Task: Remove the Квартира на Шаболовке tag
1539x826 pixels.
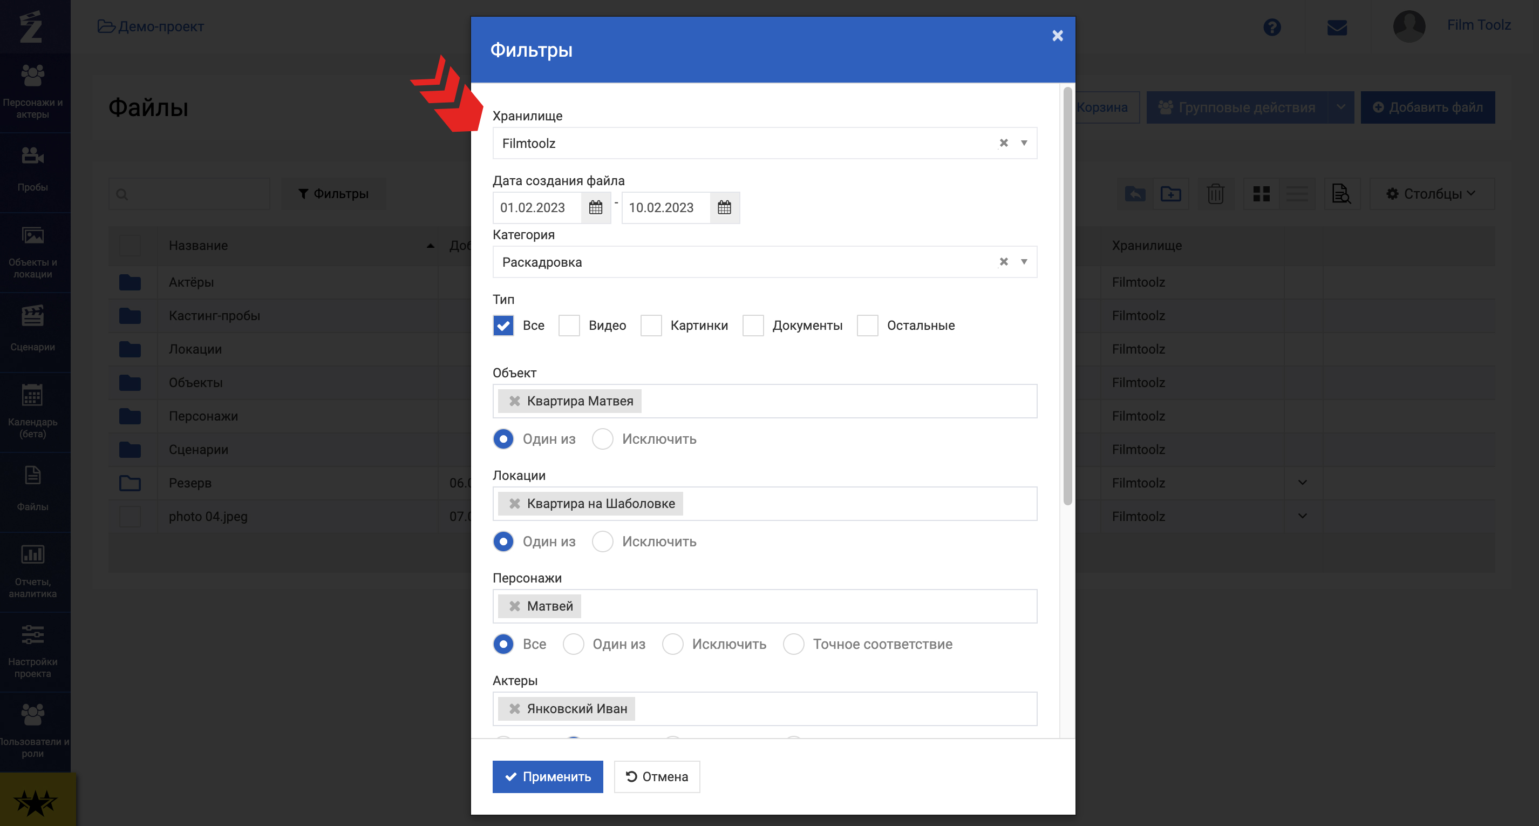Action: (x=514, y=504)
